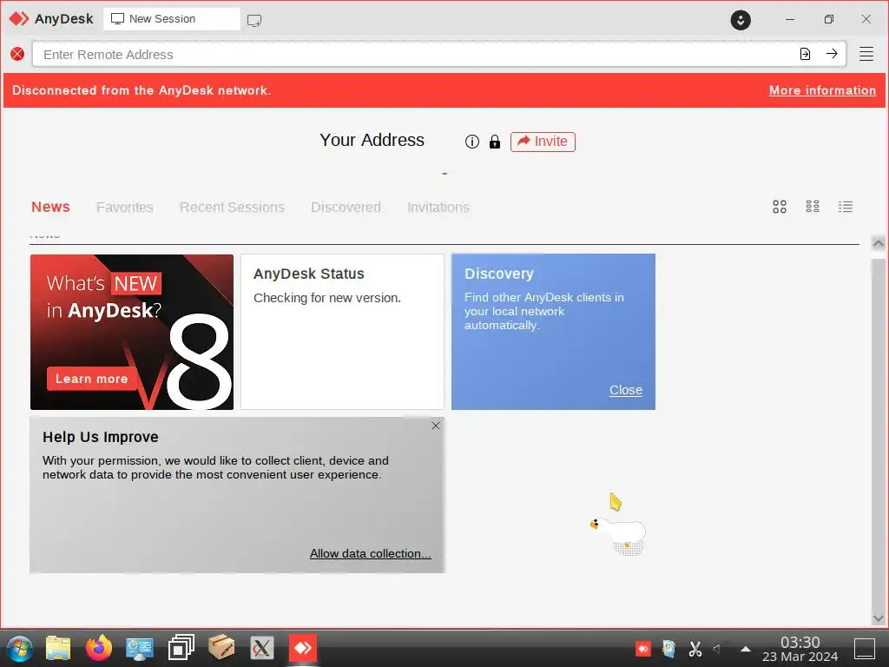Browse files icon in address bar

pyautogui.click(x=805, y=54)
